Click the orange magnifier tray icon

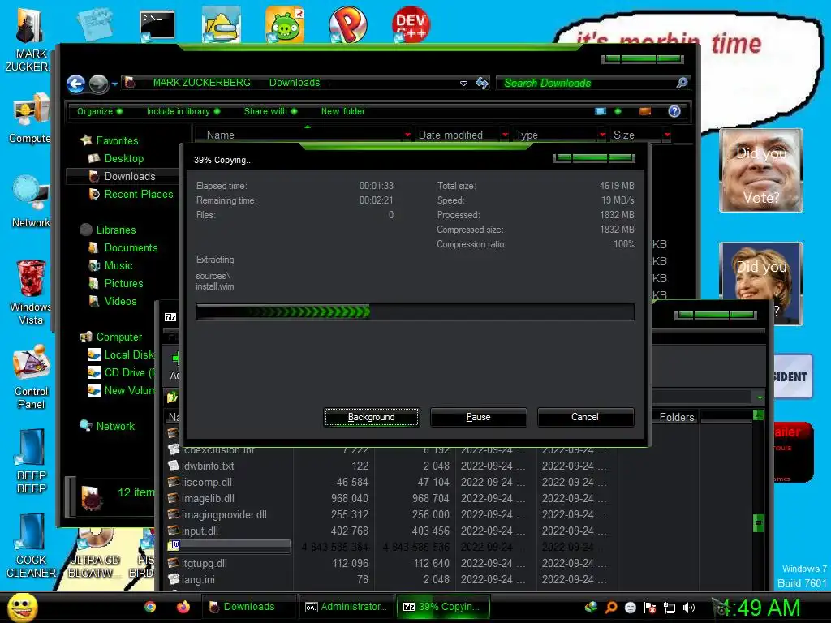point(611,608)
